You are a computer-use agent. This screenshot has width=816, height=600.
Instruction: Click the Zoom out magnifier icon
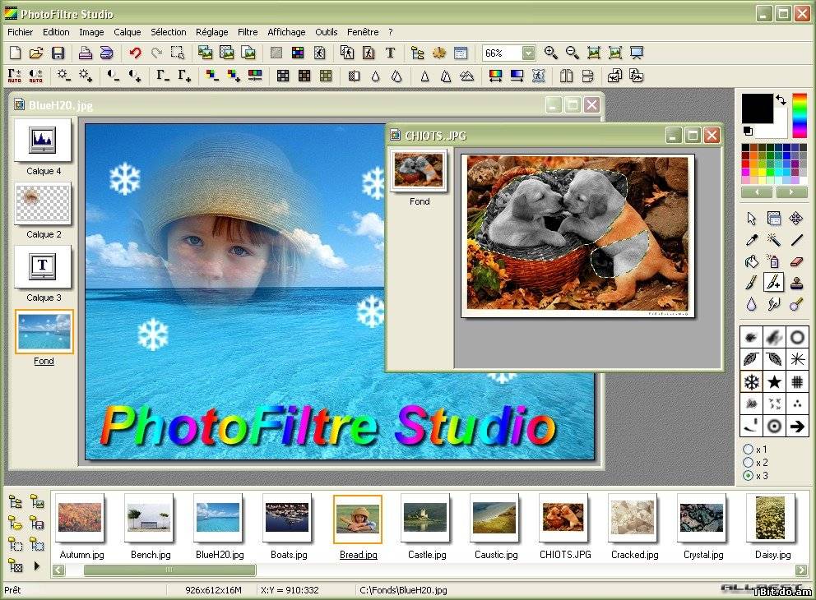click(x=572, y=53)
